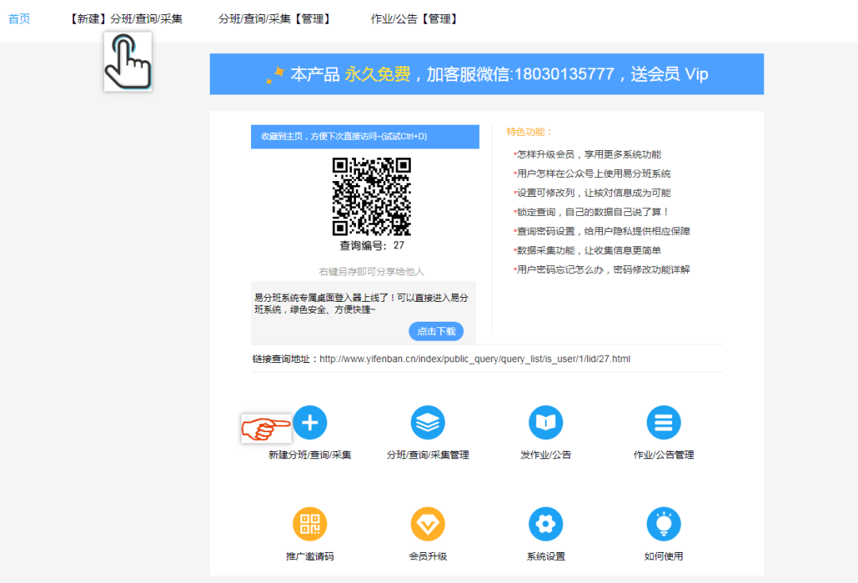Image resolution: width=858 pixels, height=583 pixels.
Task: Click the QR code image
Action: coord(372,197)
